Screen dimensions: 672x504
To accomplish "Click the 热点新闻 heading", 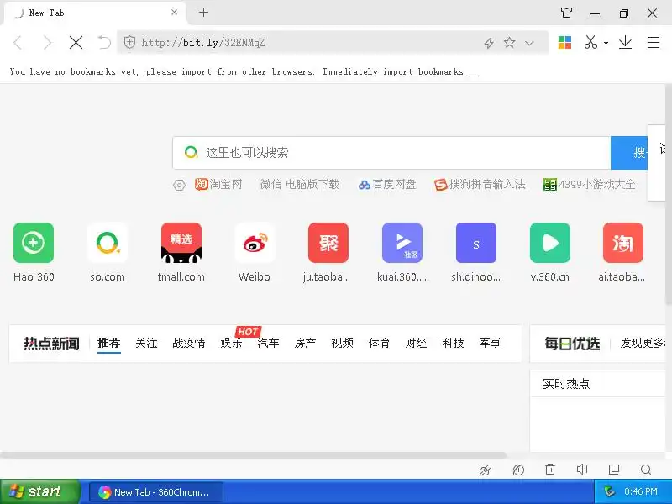I will [51, 344].
